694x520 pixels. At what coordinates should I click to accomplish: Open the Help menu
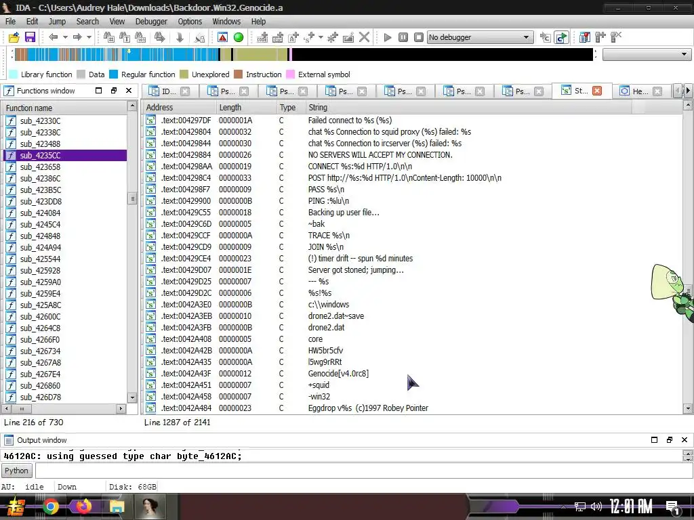(x=258, y=21)
